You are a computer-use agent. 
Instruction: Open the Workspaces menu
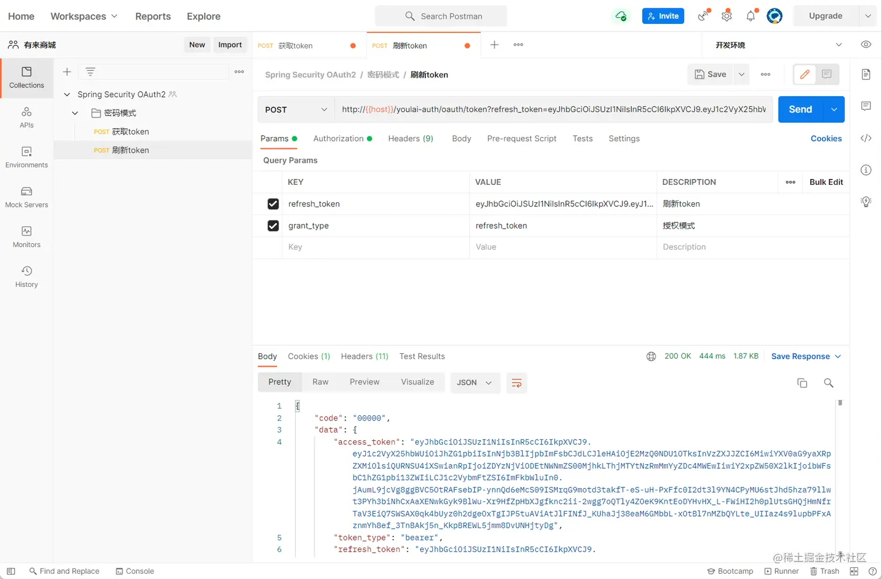tap(84, 16)
